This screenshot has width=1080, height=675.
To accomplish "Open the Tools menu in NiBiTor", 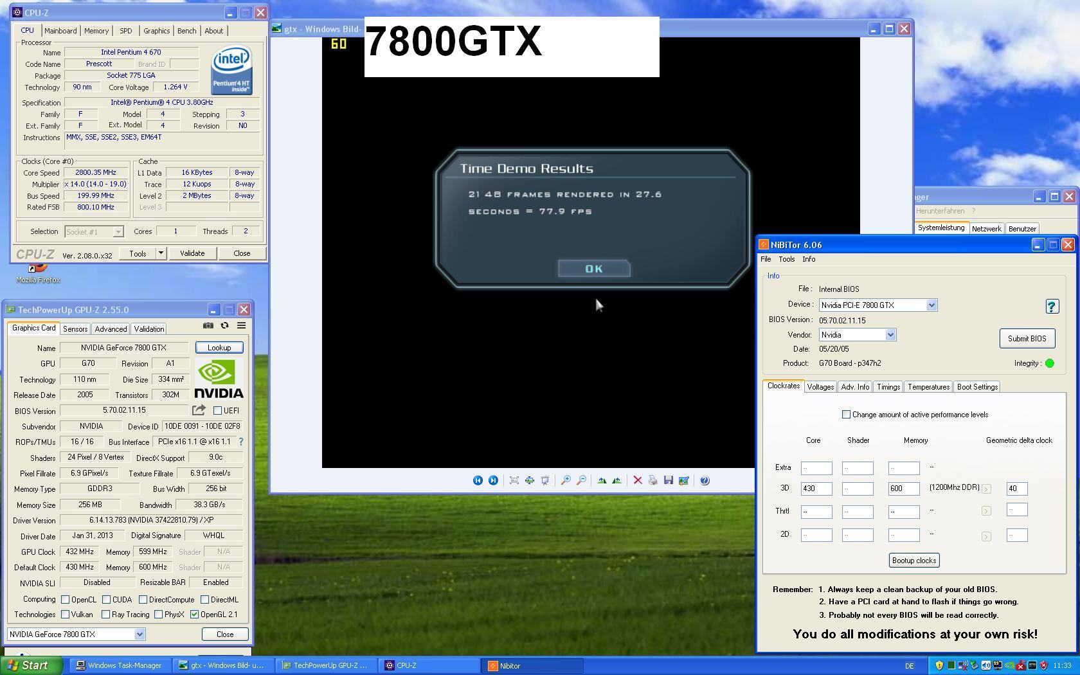I will click(787, 259).
